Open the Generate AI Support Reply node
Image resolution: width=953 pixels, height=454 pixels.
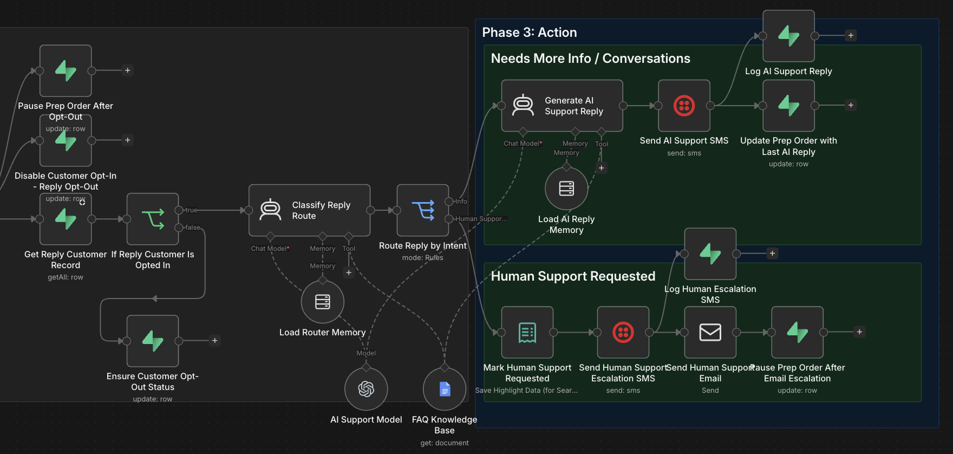point(562,106)
